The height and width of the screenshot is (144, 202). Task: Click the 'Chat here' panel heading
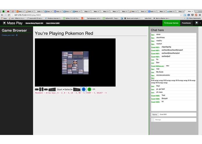tap(157, 30)
